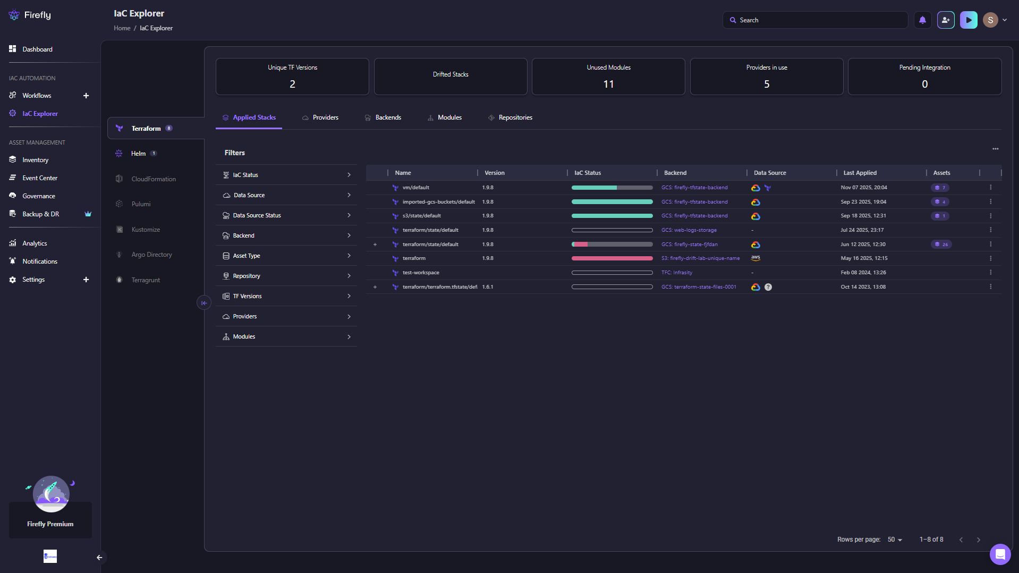The width and height of the screenshot is (1019, 573).
Task: Expand the Modules filter
Action: pyautogui.click(x=286, y=336)
